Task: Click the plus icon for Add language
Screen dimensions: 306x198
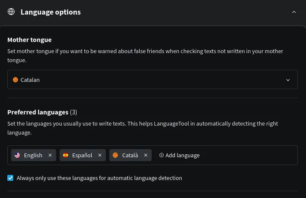Action: pos(162,155)
